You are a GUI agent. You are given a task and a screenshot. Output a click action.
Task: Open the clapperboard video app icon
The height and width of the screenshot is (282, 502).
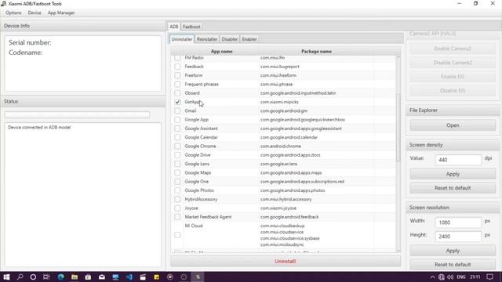click(143, 277)
